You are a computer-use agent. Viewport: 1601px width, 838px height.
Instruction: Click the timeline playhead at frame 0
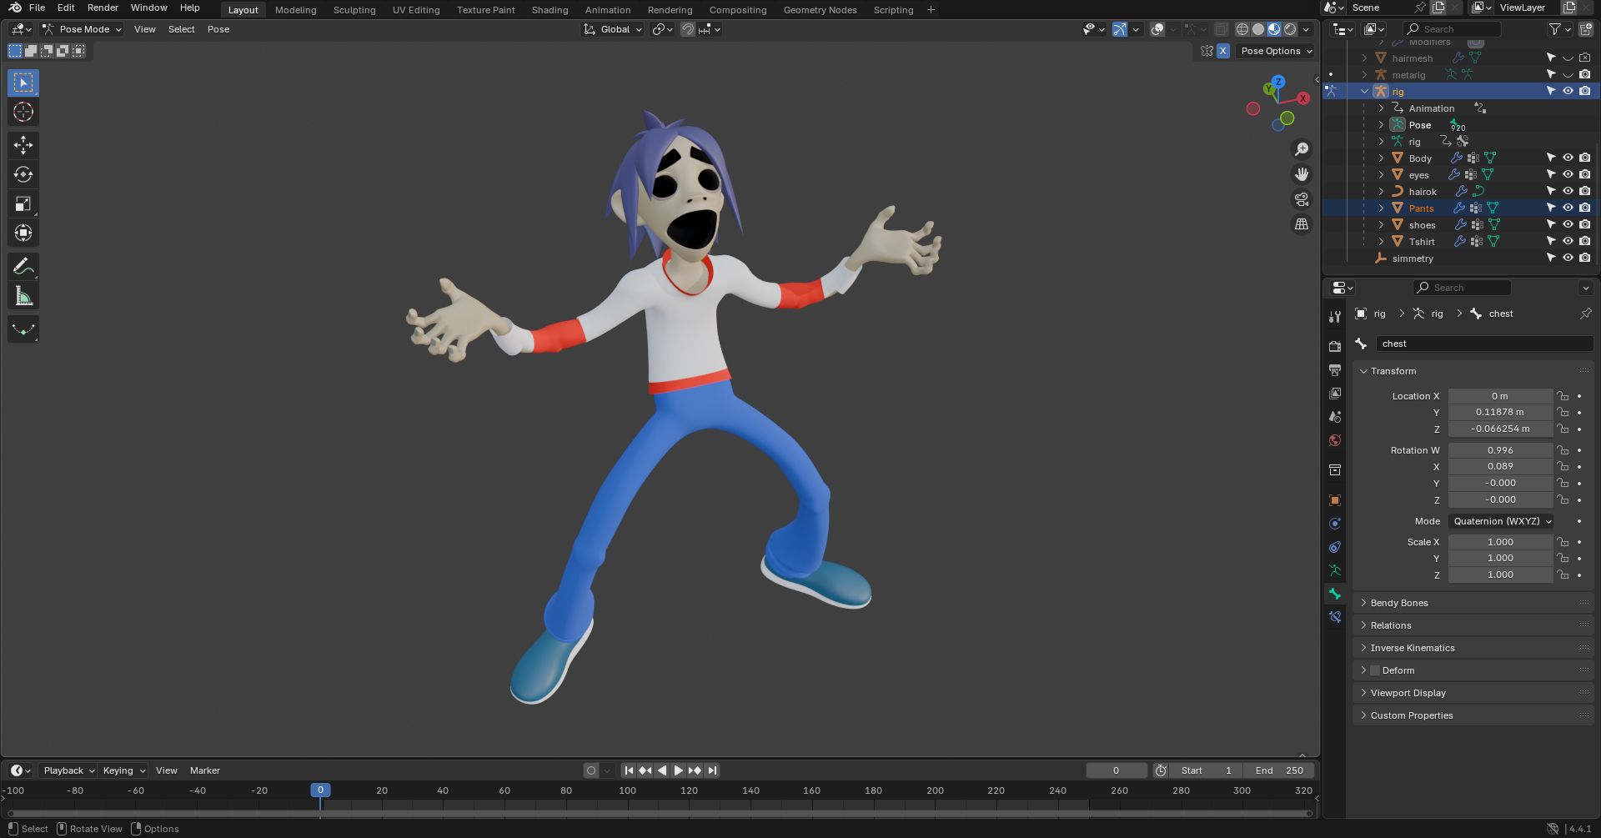pos(320,790)
